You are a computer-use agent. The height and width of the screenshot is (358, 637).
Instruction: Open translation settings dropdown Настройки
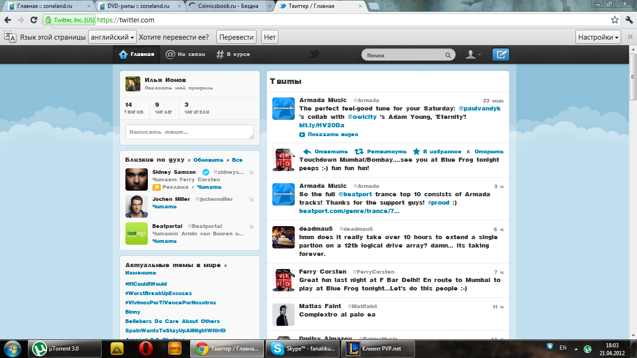tap(598, 37)
